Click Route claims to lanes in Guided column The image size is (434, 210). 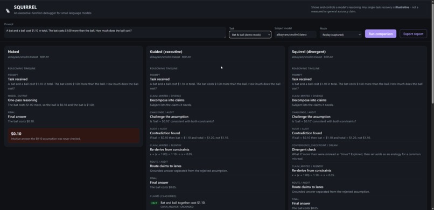tap(165, 166)
